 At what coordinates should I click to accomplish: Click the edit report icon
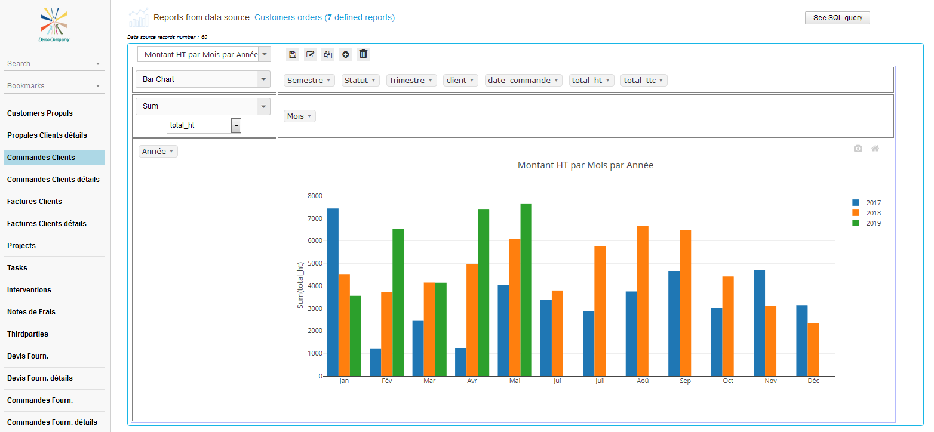pos(310,54)
